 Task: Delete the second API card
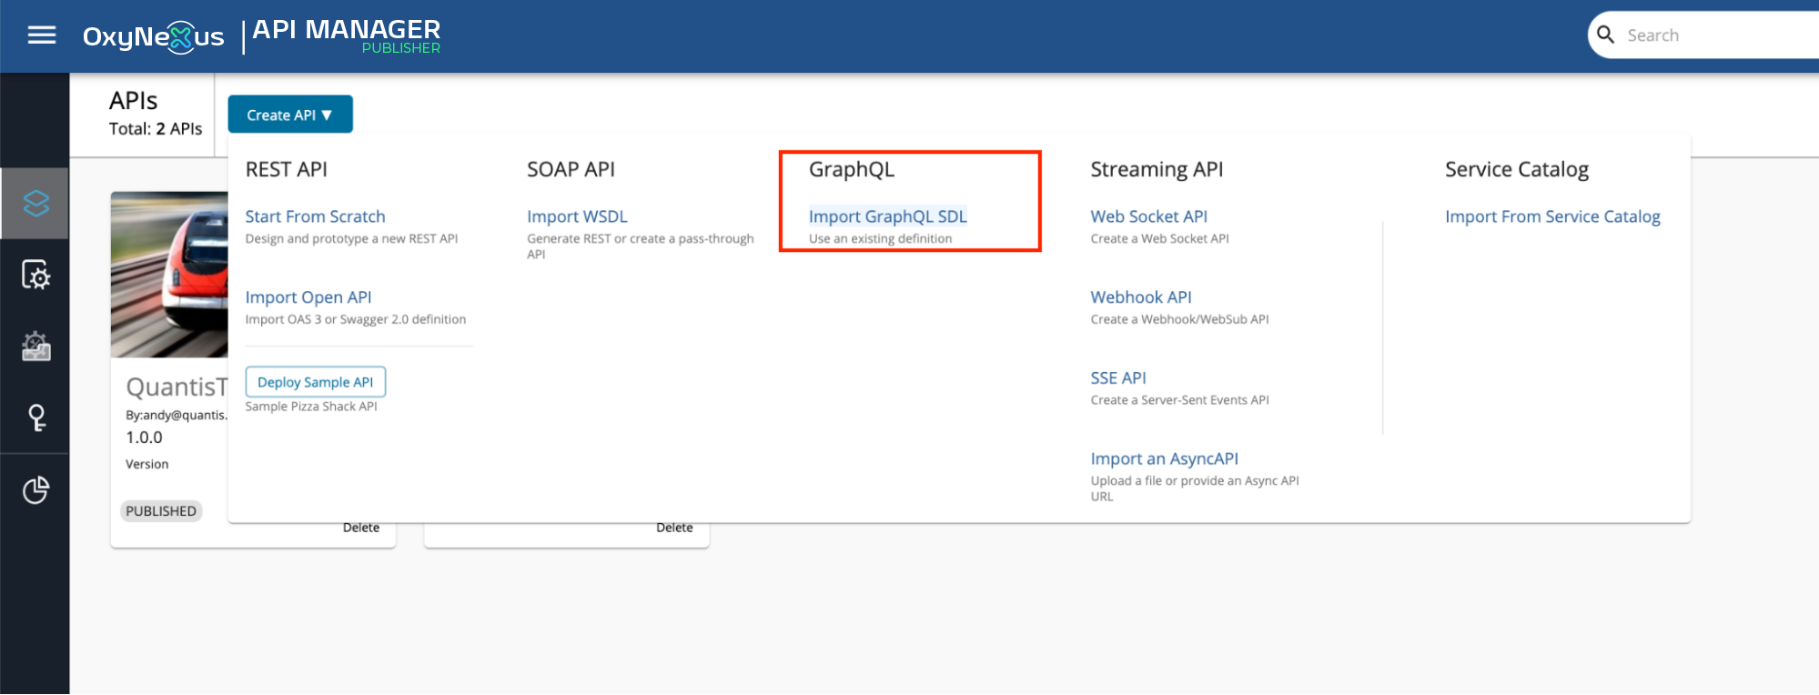point(674,529)
